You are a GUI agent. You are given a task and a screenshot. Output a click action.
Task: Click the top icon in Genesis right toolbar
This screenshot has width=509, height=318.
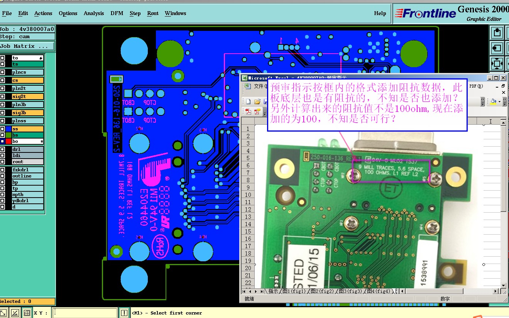coord(497,32)
